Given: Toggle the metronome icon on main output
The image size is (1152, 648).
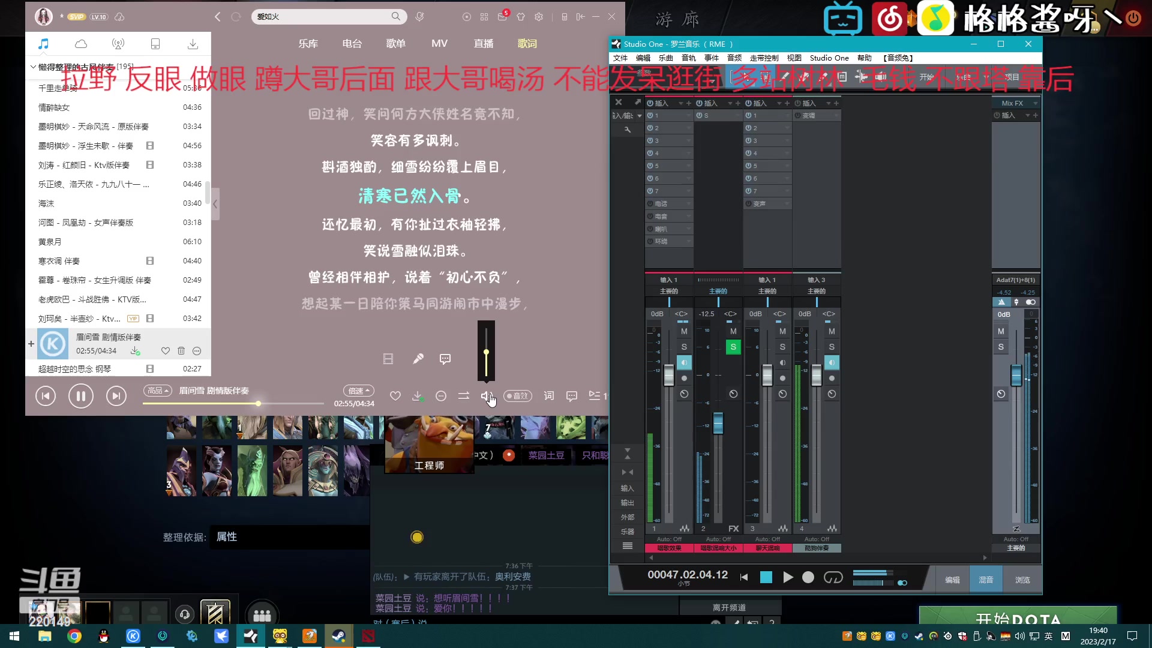Looking at the screenshot, I should click(1001, 302).
